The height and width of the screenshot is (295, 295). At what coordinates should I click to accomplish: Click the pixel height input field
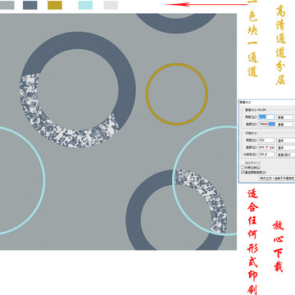[x=267, y=124]
